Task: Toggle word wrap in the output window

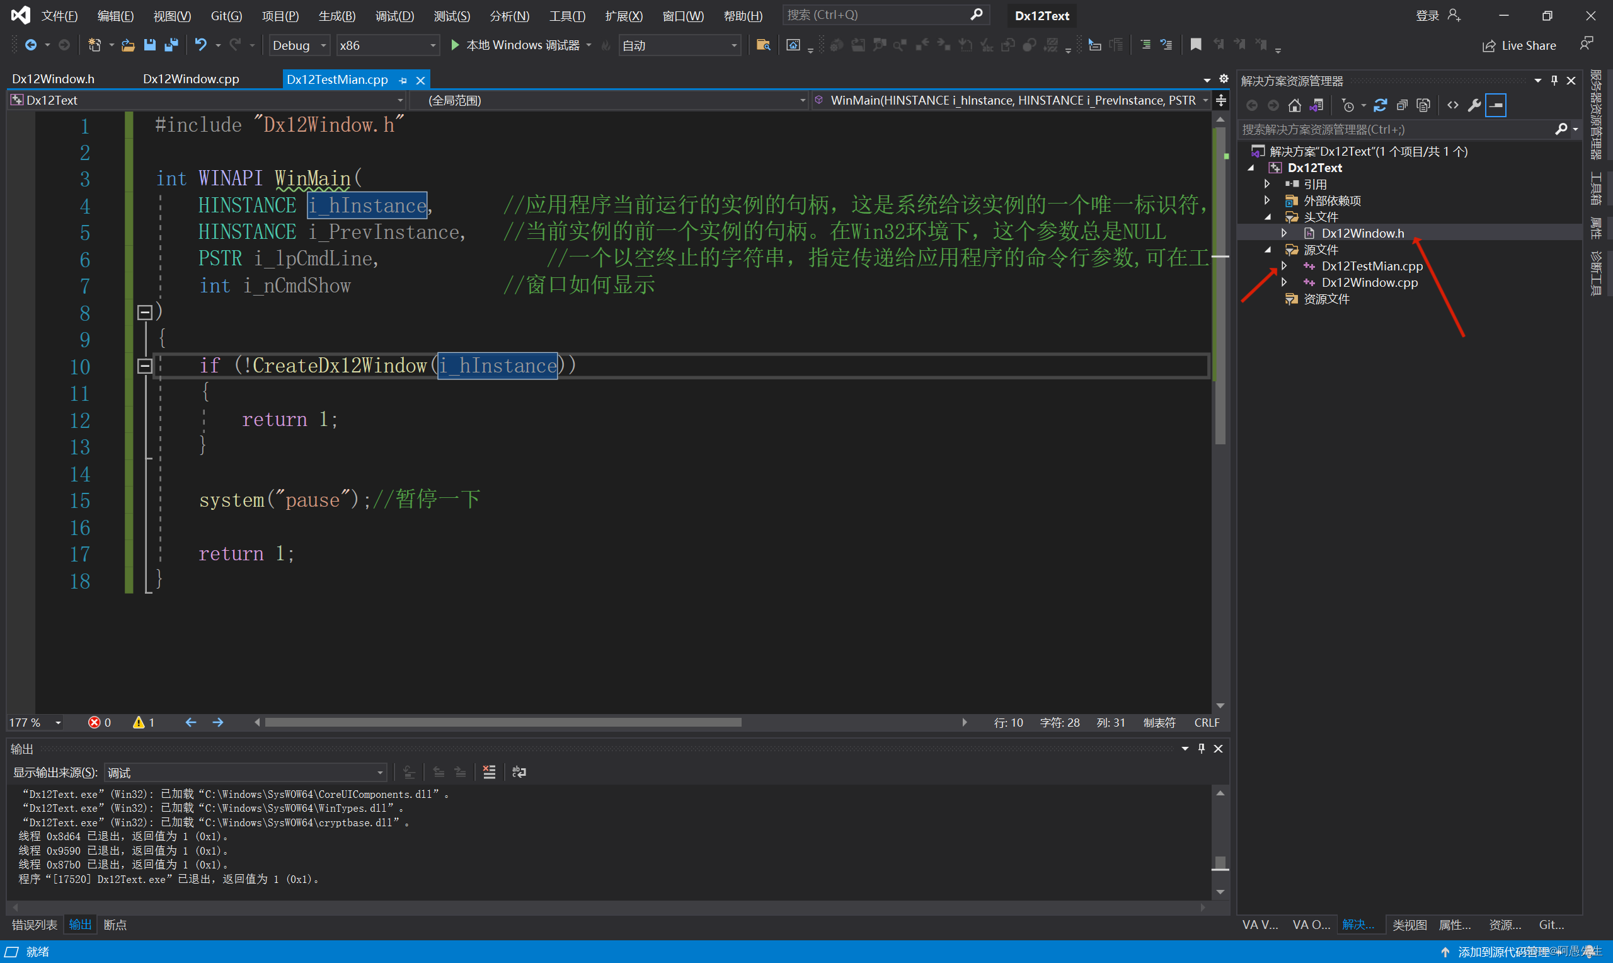Action: point(517,772)
